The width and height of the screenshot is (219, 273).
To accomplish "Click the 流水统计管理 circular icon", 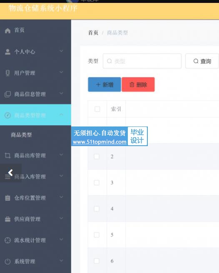I will (7, 240).
